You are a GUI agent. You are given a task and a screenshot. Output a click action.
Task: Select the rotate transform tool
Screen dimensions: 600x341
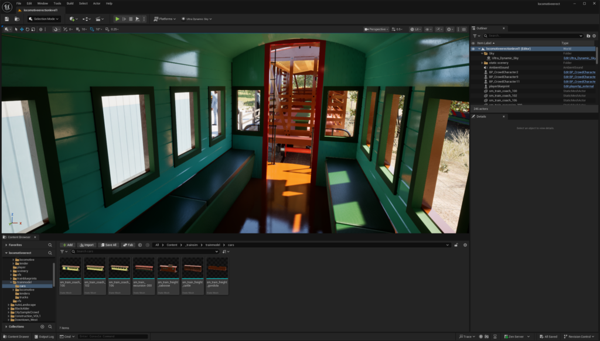click(x=28, y=29)
